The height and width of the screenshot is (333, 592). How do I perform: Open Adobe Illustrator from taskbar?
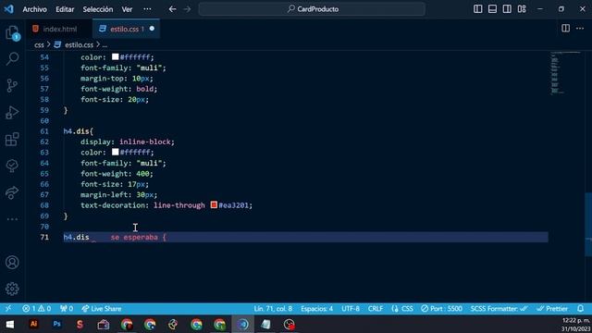pyautogui.click(x=33, y=324)
